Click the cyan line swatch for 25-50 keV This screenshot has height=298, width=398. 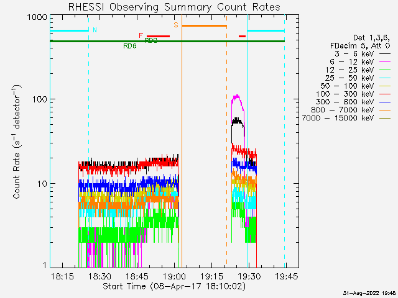tap(385, 78)
